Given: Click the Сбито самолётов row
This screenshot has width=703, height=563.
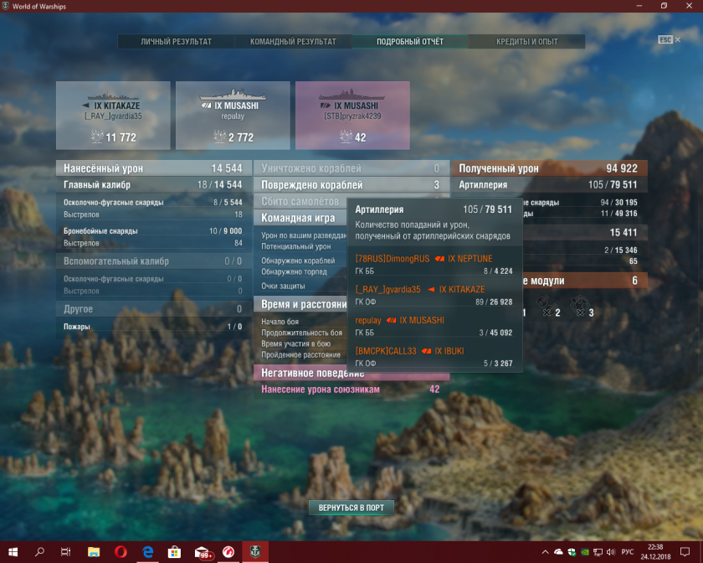Looking at the screenshot, I should coord(300,202).
